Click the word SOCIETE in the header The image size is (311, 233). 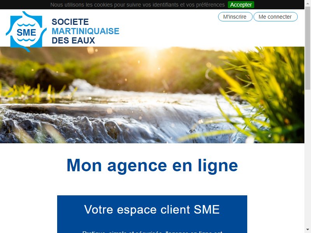coord(70,22)
